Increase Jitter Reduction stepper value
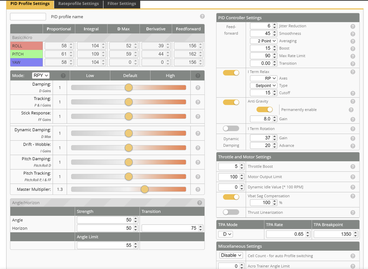The height and width of the screenshot is (269, 368). click(275, 24)
